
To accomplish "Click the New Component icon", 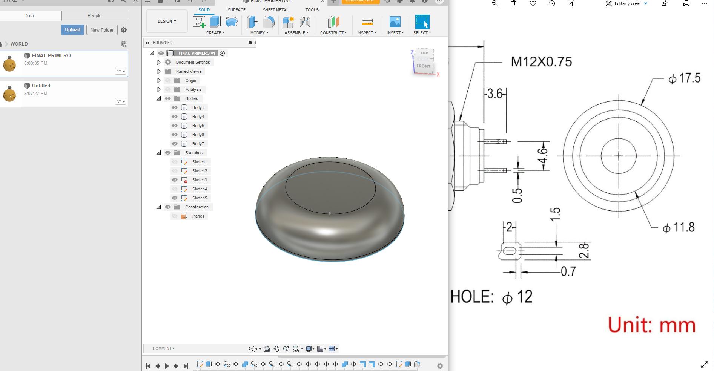I will coord(289,22).
